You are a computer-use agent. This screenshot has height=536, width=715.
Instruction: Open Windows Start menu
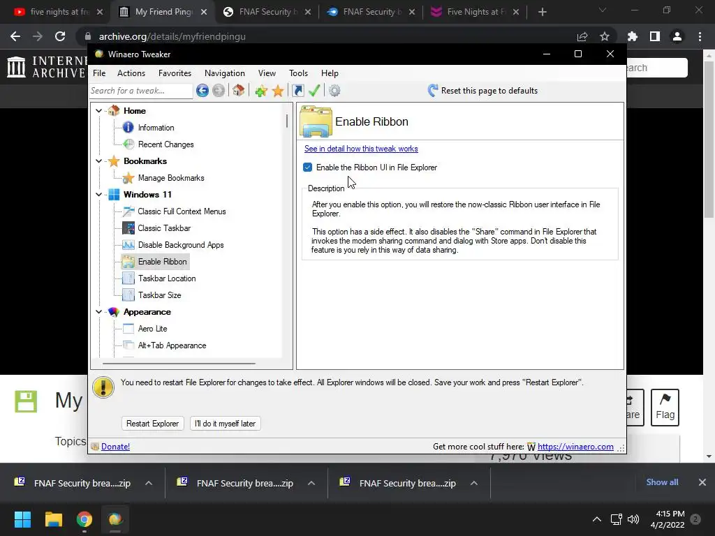pos(22,519)
